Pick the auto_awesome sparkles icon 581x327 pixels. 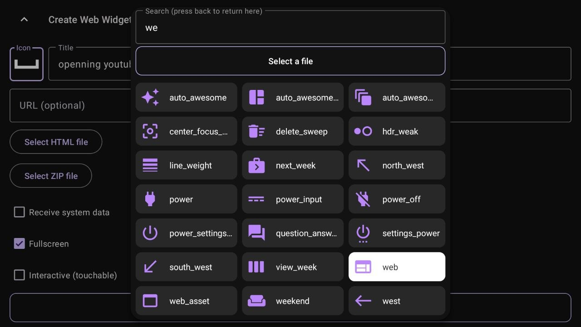pyautogui.click(x=186, y=97)
